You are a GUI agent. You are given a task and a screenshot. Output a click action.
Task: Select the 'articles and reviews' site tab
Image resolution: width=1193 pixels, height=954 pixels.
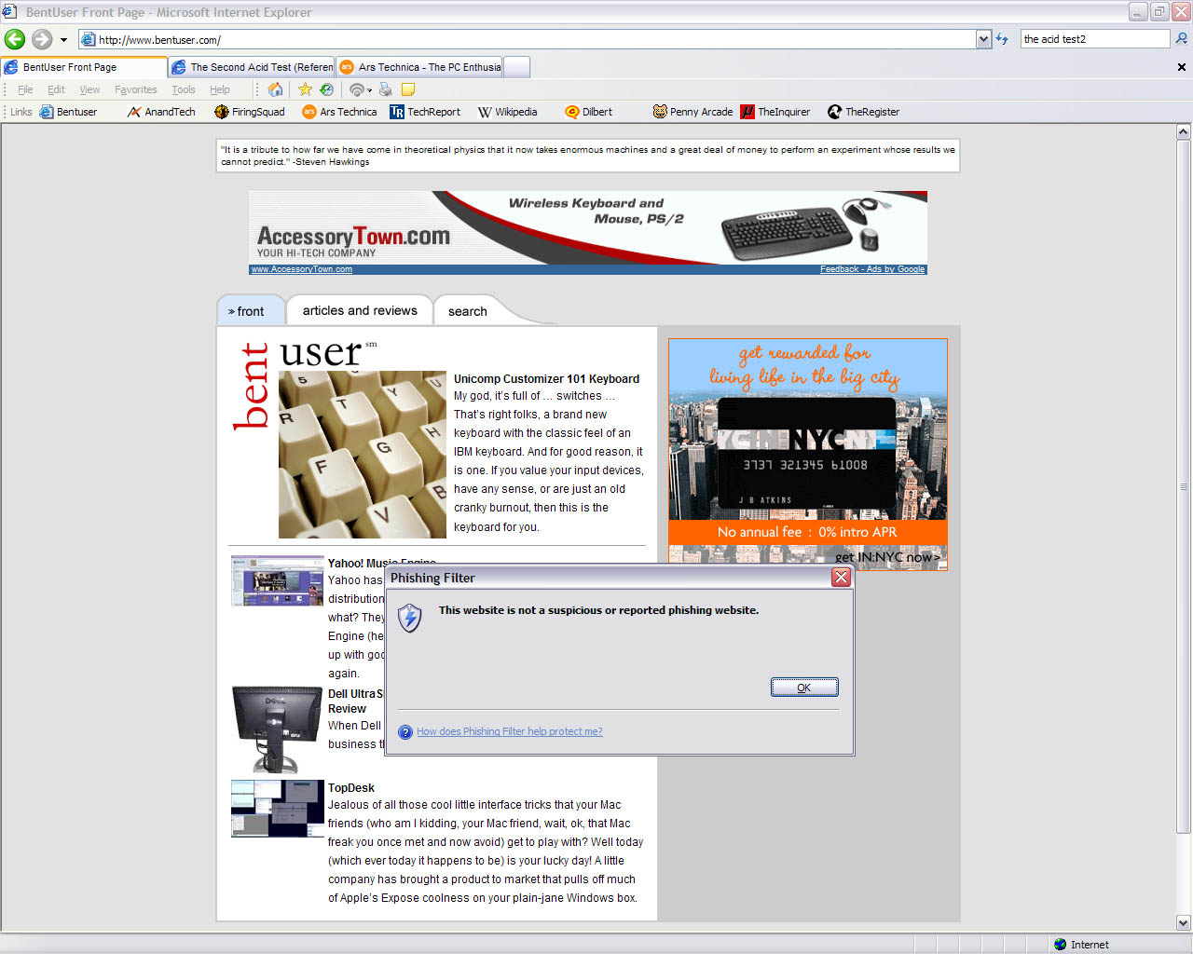(360, 310)
